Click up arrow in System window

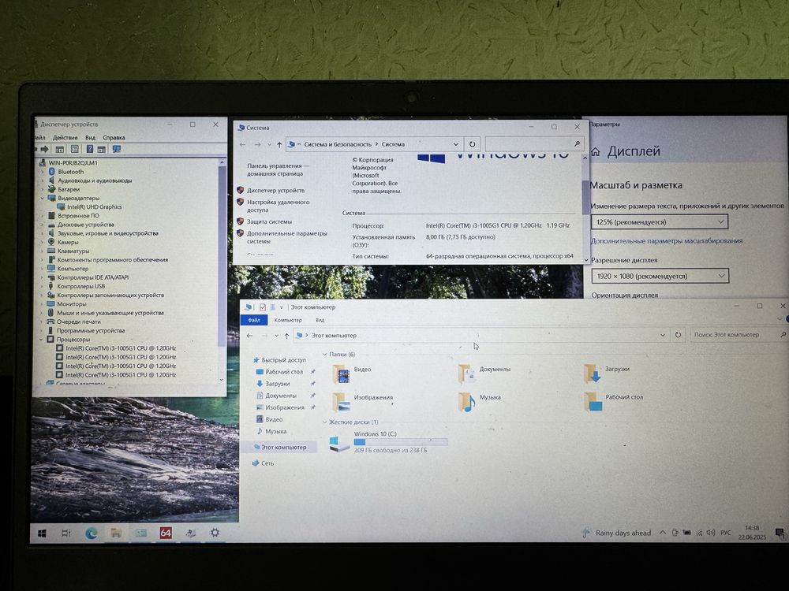coord(279,145)
